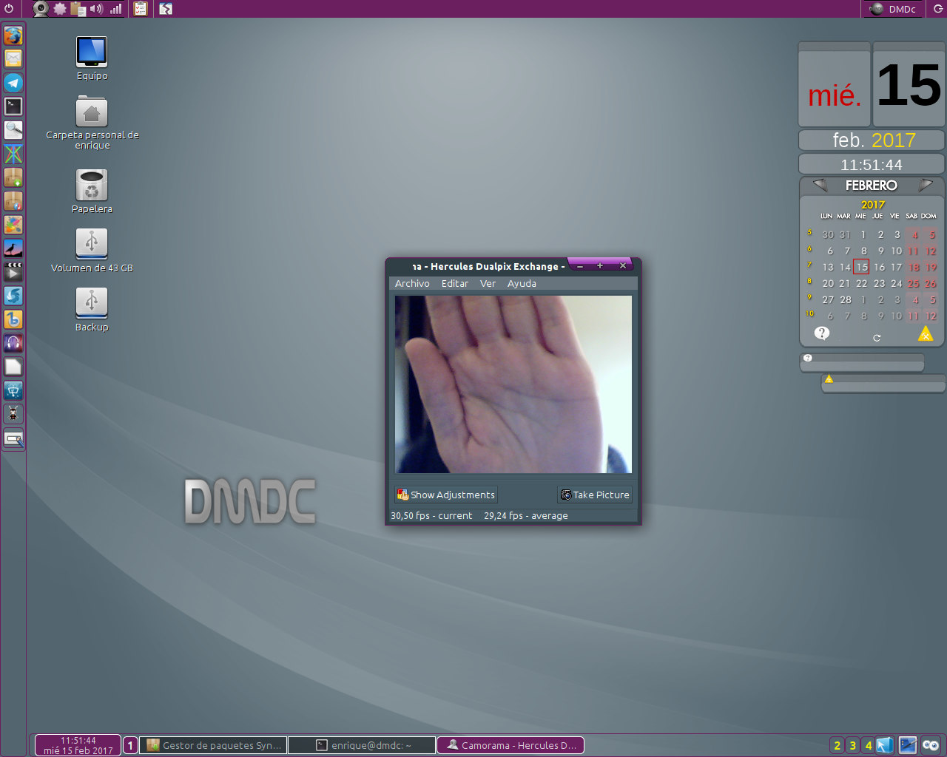Open the colorful paint palette dock icon

(13, 224)
